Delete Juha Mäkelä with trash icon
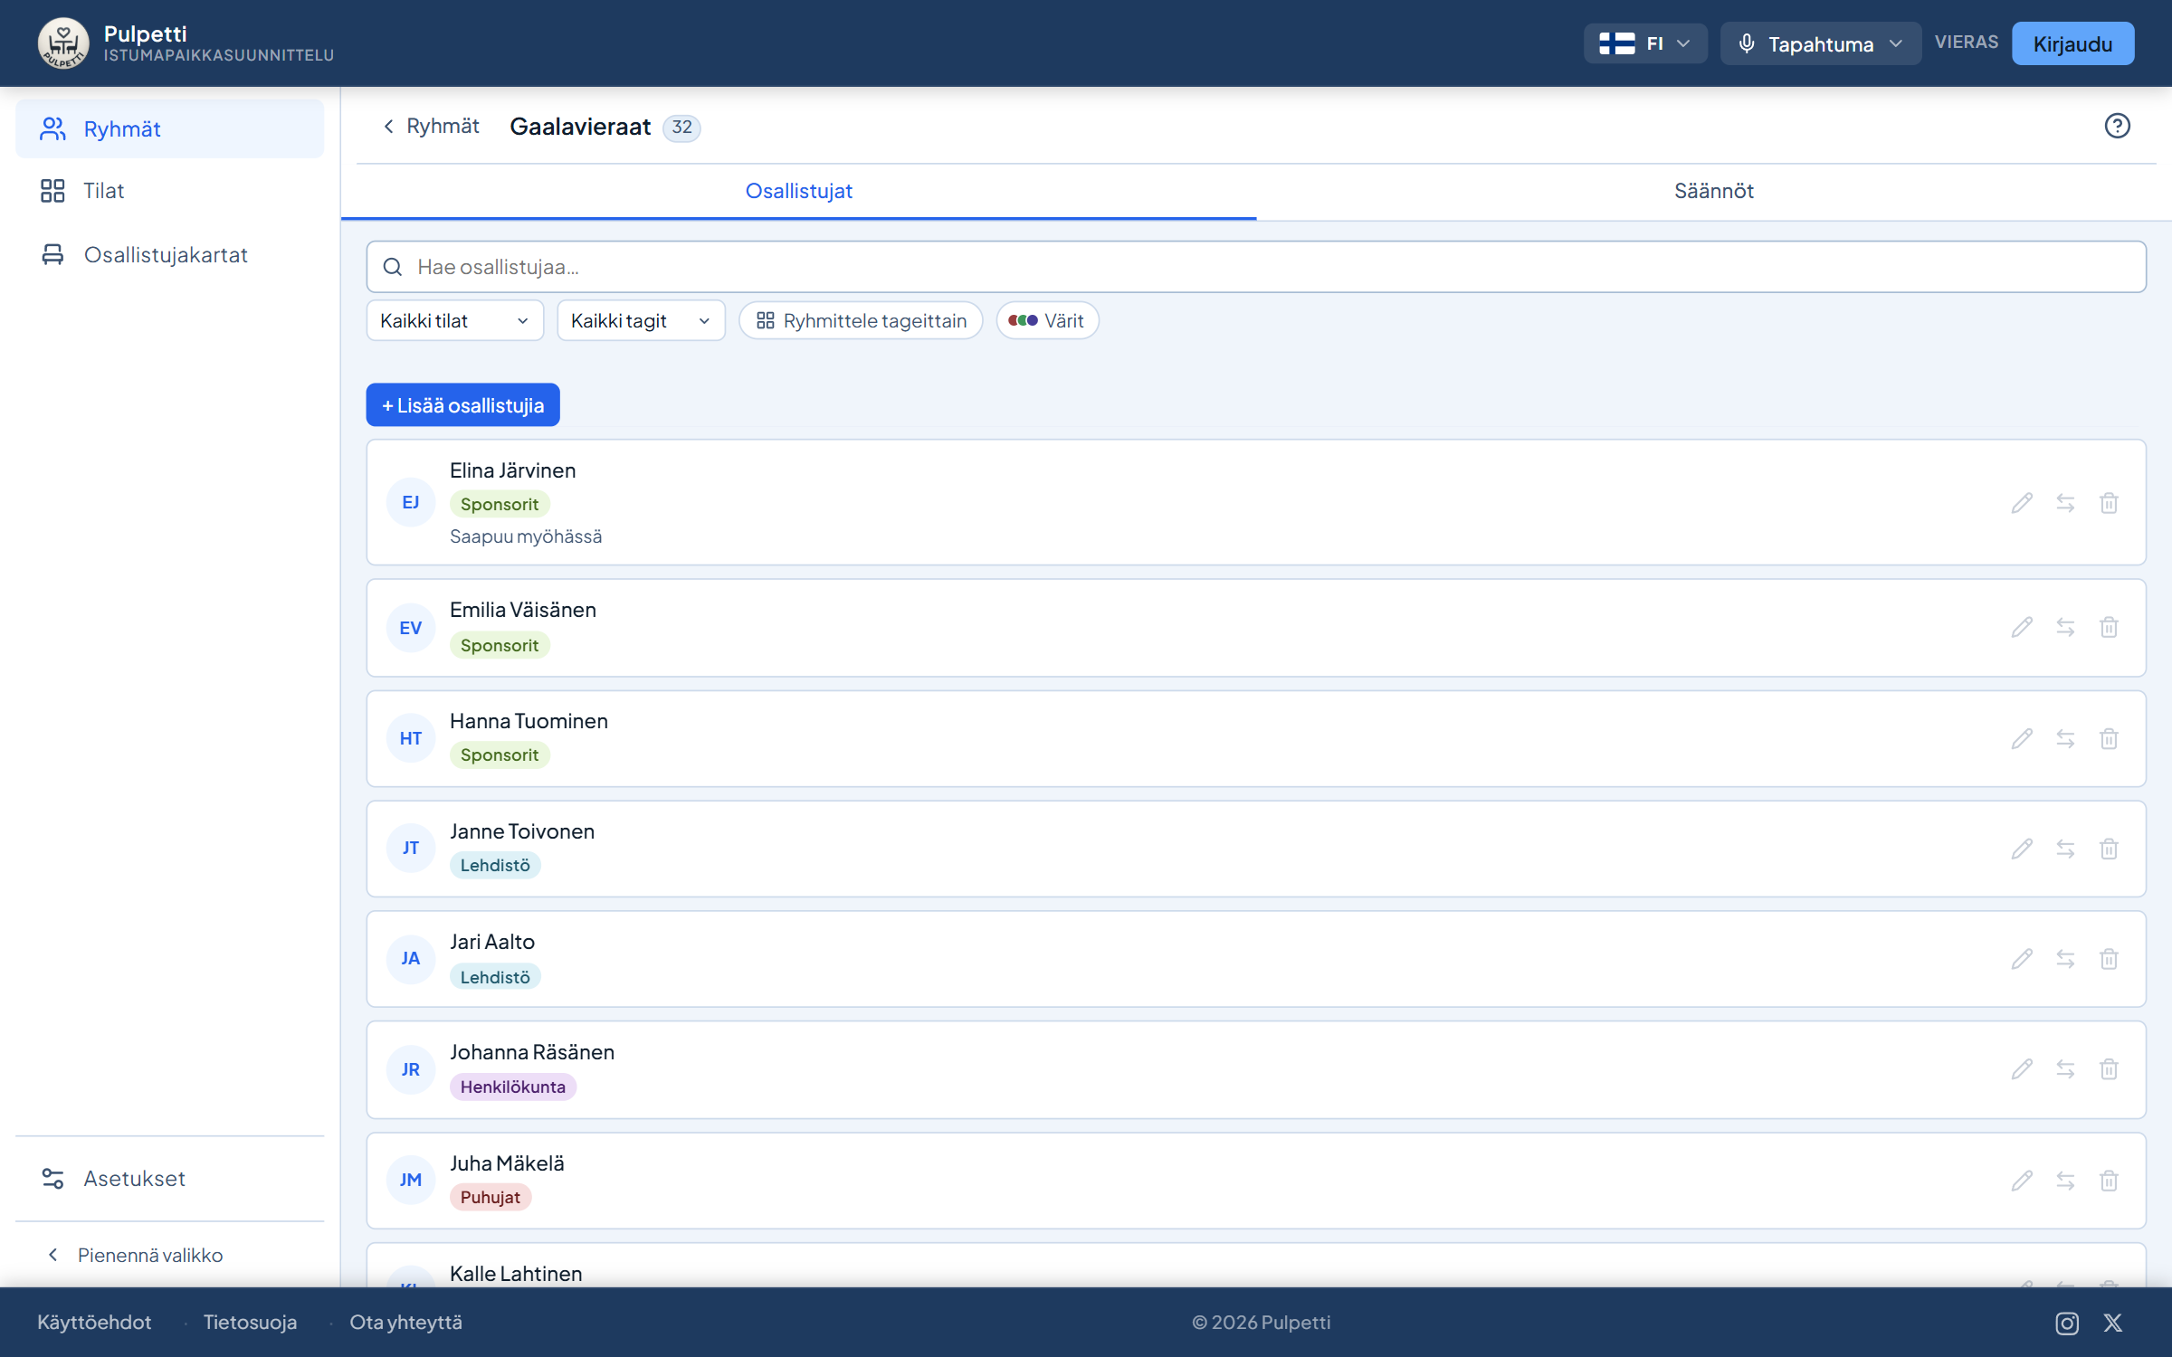Screen dimensions: 2172x1357 pos(2109,1181)
